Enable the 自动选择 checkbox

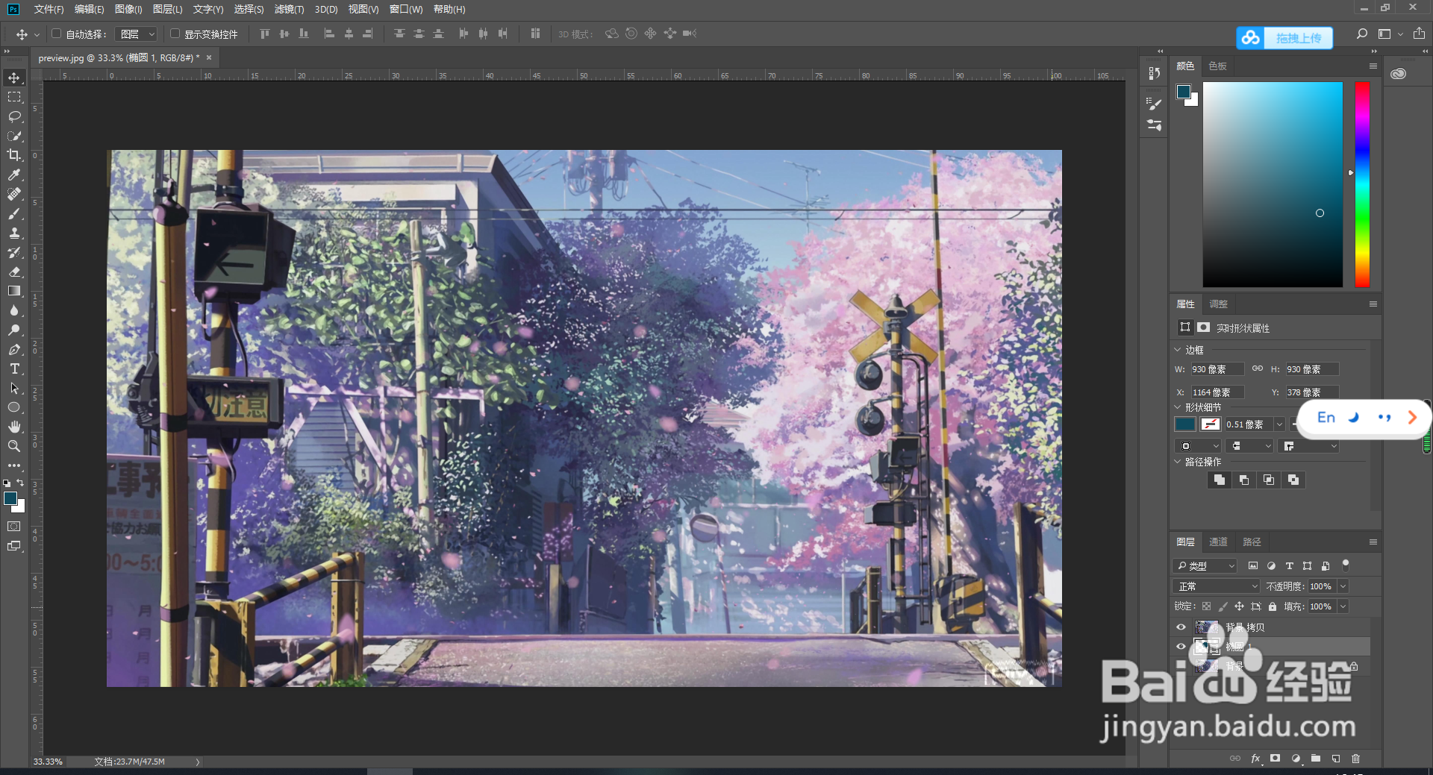pyautogui.click(x=56, y=34)
